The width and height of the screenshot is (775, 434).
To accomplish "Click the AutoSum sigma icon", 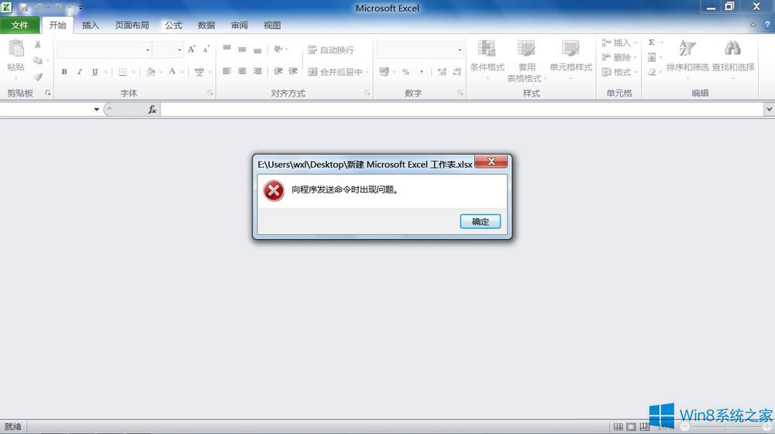I will click(652, 43).
